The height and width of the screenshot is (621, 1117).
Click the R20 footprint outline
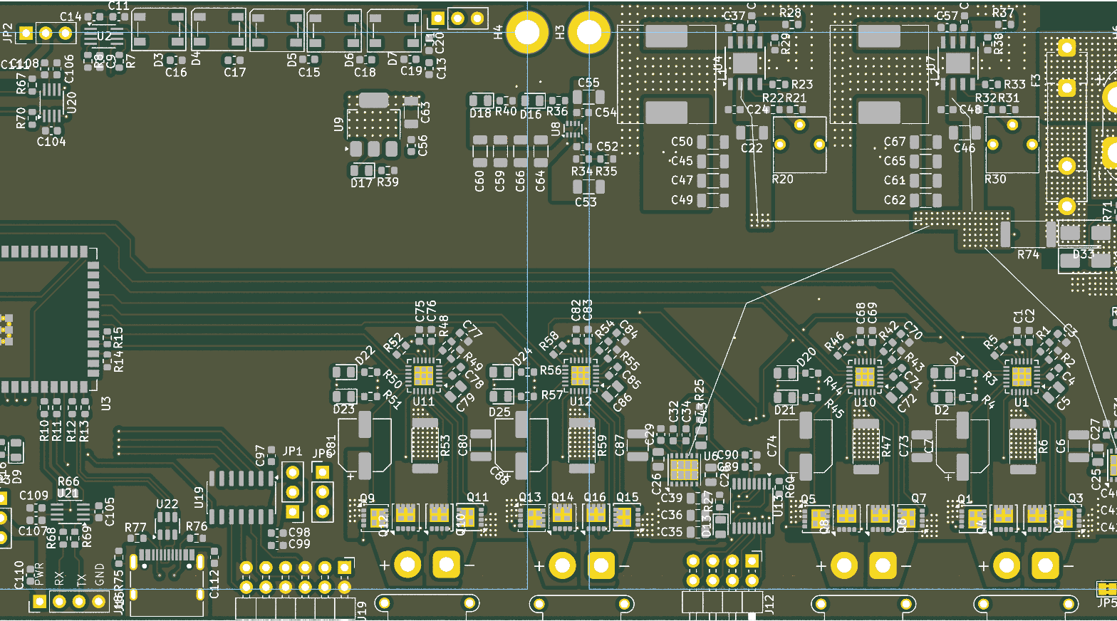click(799, 145)
